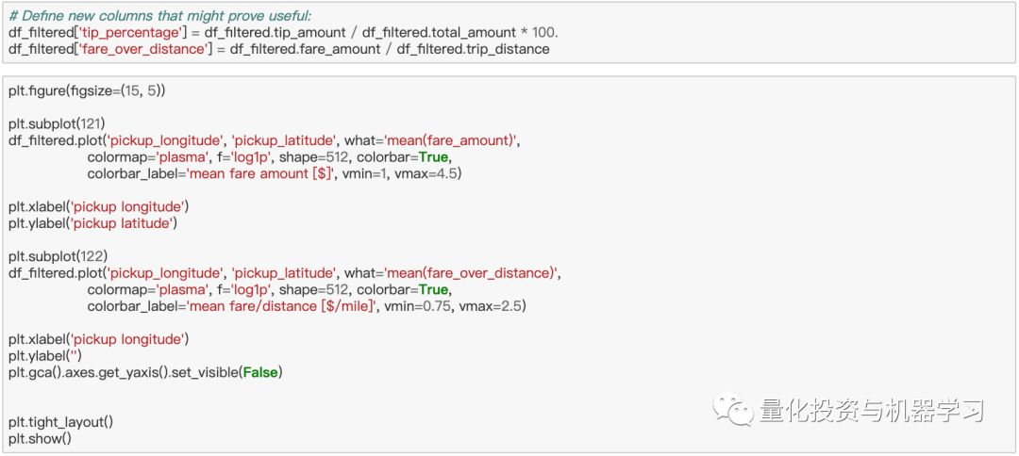Click the plt.subplot(121) line
Image resolution: width=1019 pixels, height=456 pixels.
(x=58, y=123)
